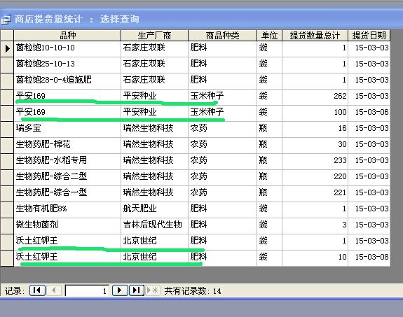Select row selector for 微生物菌剂 row
This screenshot has width=403, height=317.
(7, 225)
